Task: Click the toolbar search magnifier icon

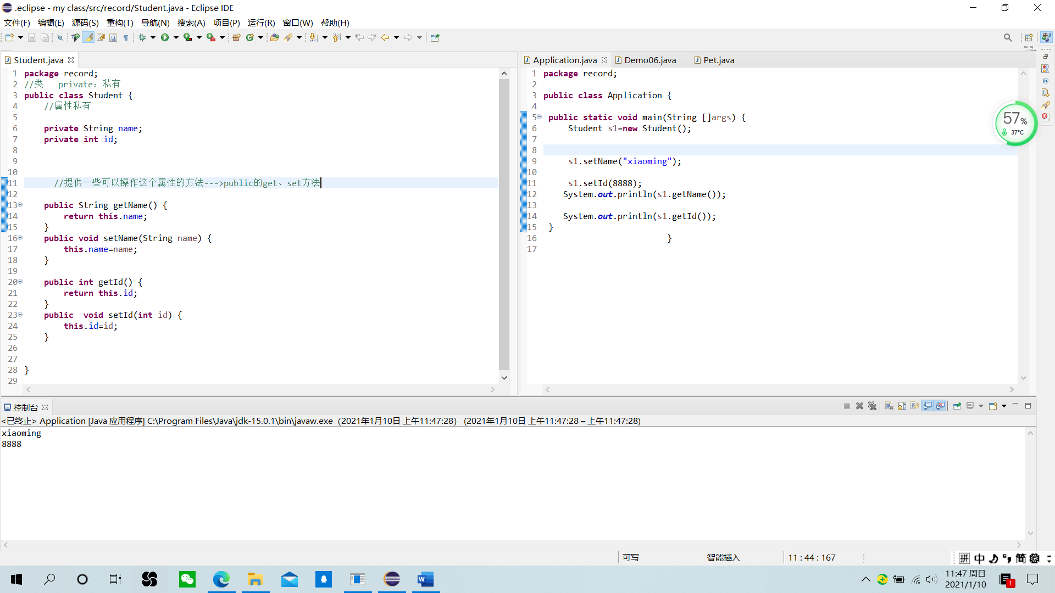Action: [1007, 37]
